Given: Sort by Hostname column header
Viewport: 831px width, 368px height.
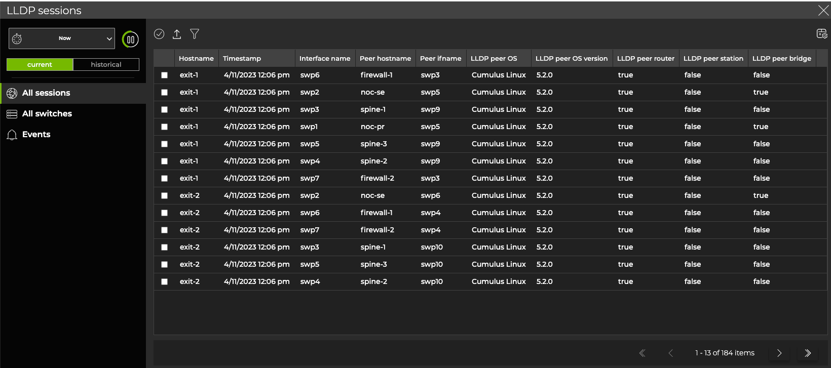Looking at the screenshot, I should pos(196,58).
